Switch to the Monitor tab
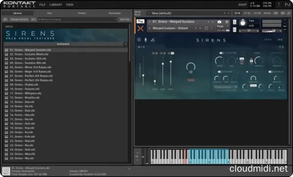This screenshot has height=177, width=293. click(82, 13)
